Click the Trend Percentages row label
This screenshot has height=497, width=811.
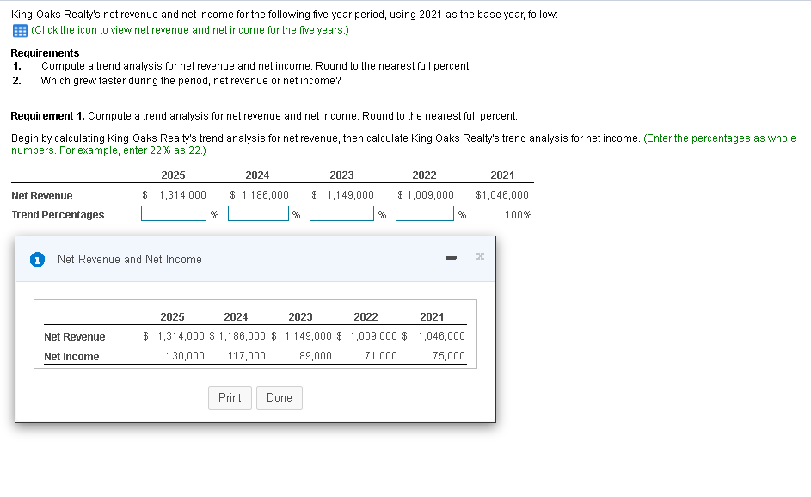(x=58, y=215)
